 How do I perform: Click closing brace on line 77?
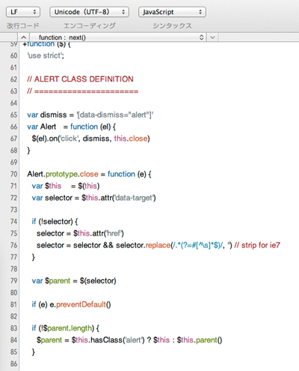[x=34, y=257]
